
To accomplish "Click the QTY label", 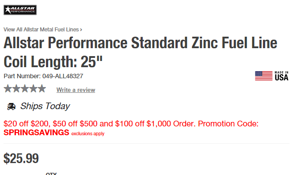I will (51, 174).
